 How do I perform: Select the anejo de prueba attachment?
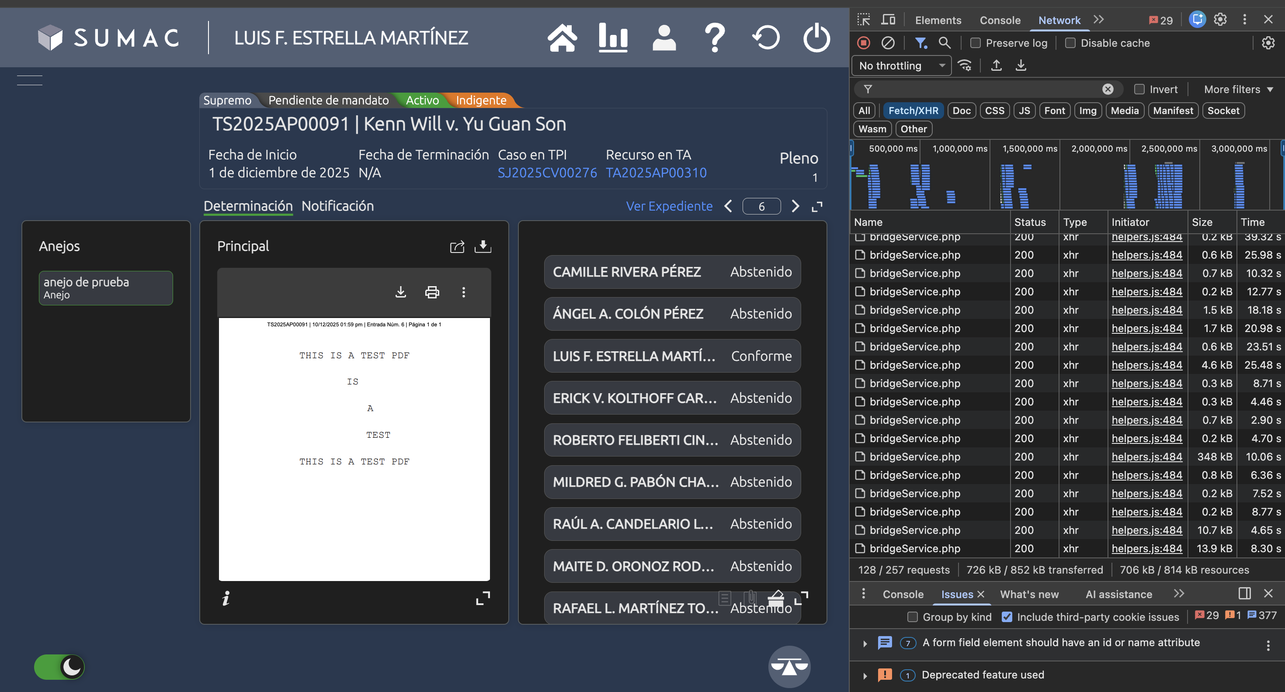click(106, 287)
